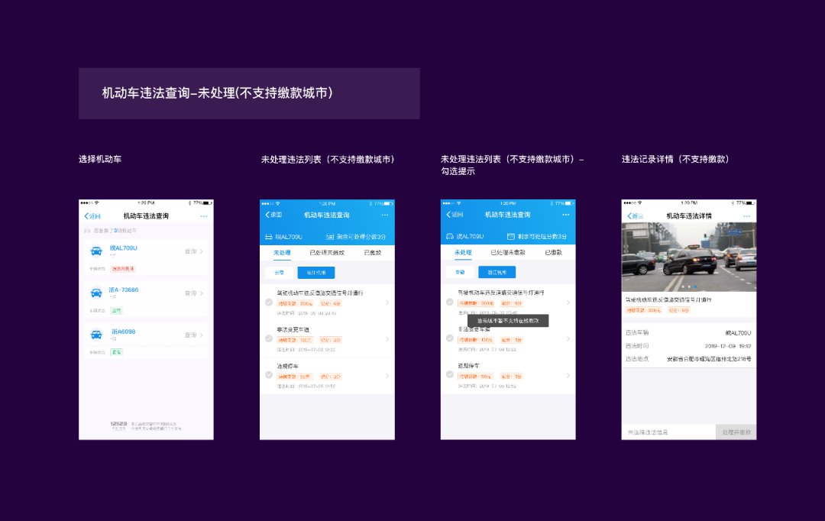Select the blue city filter chip in third screen
The image size is (825, 521).
click(497, 272)
